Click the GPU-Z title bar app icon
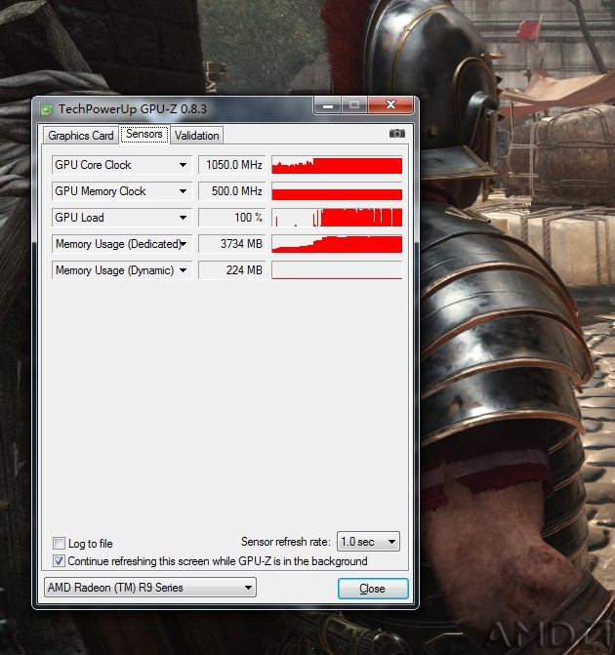615x655 pixels. point(46,109)
